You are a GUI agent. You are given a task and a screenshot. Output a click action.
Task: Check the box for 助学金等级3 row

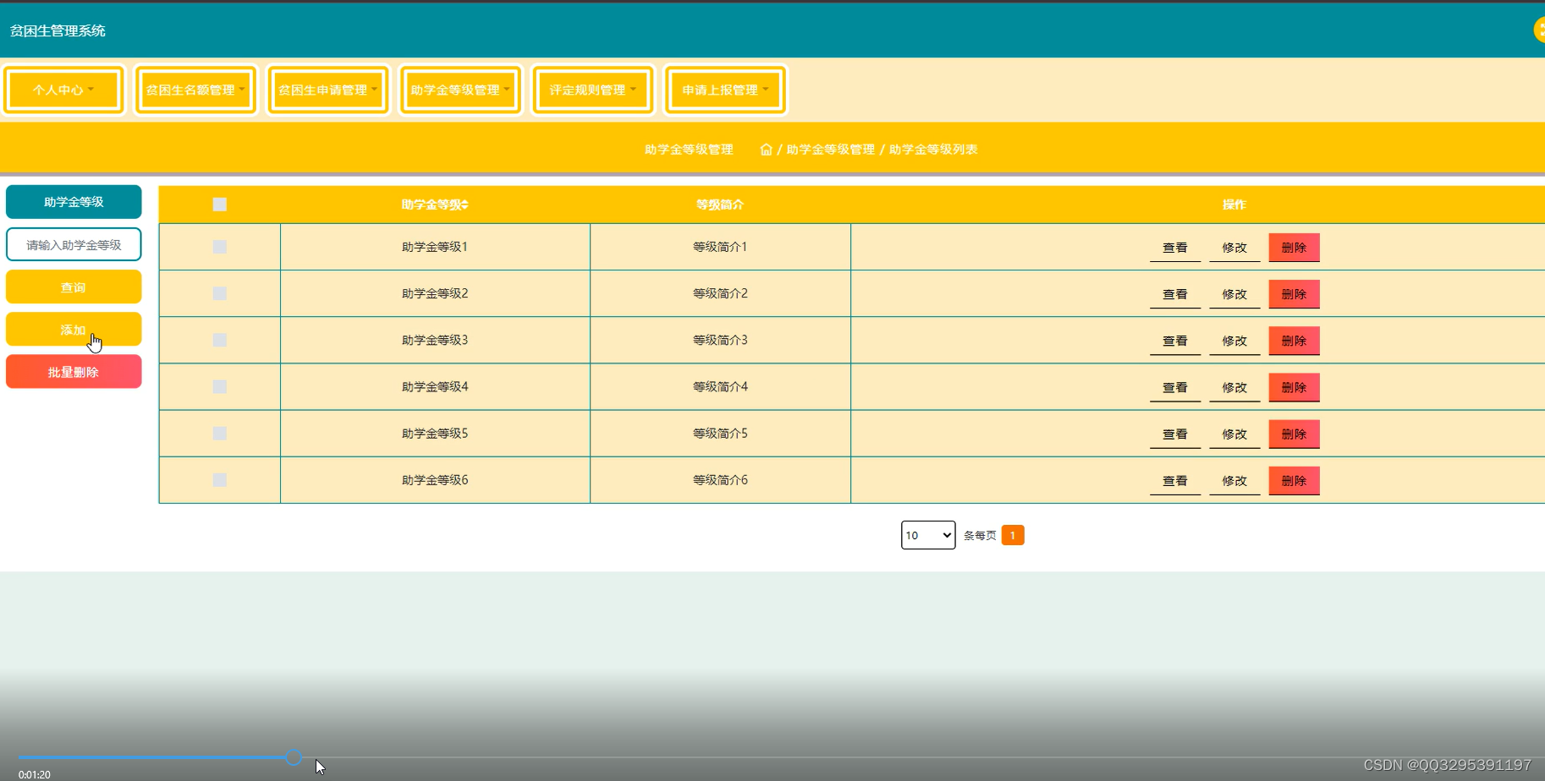220,340
